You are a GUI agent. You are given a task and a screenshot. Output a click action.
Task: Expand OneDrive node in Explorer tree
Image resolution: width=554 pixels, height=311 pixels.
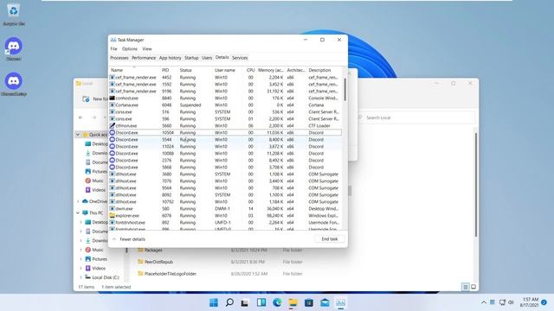click(x=78, y=201)
